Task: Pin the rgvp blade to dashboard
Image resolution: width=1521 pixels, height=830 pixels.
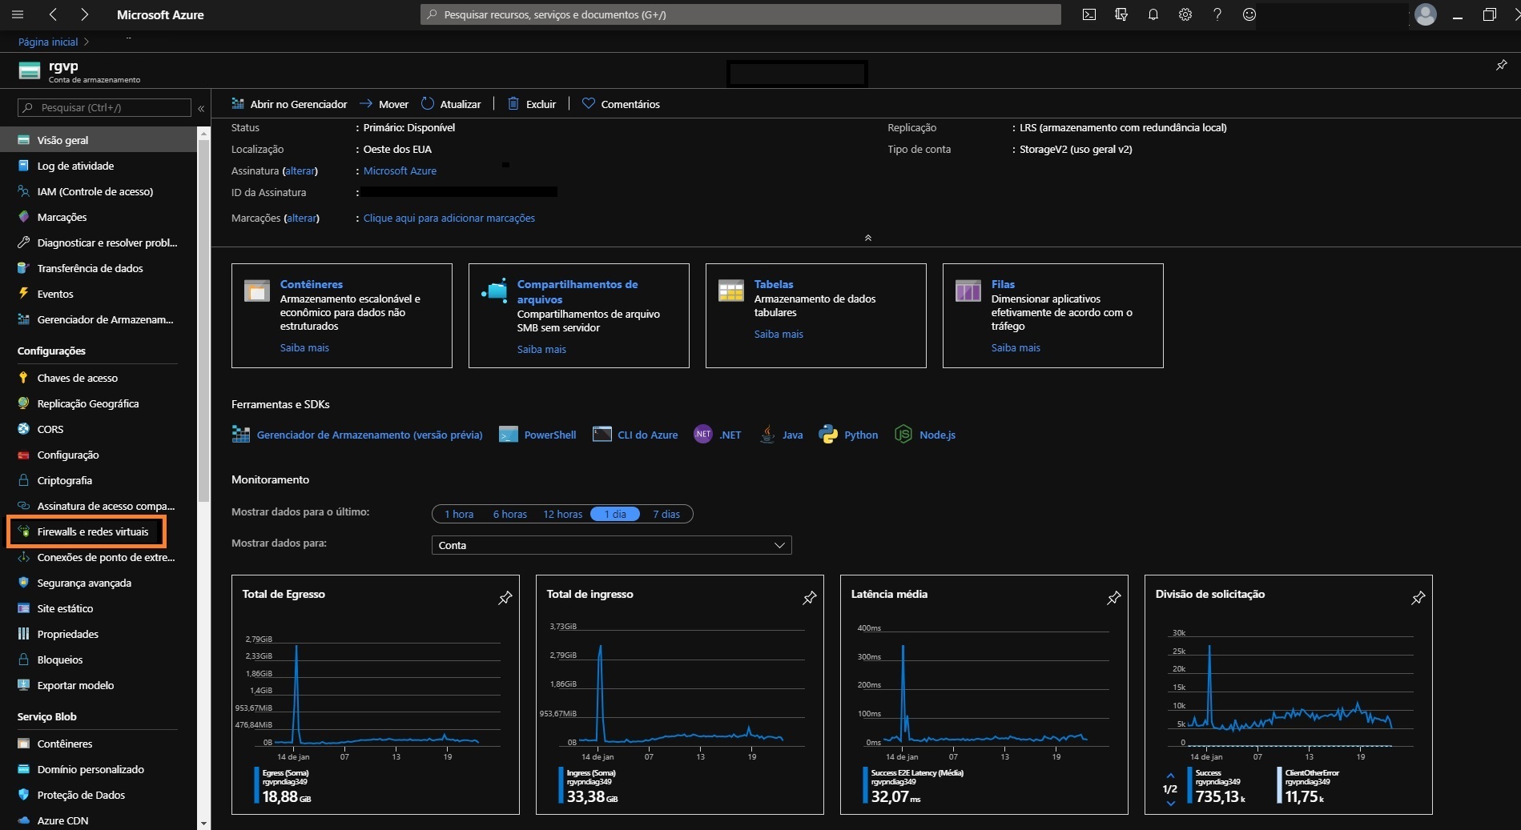Action: pos(1502,65)
